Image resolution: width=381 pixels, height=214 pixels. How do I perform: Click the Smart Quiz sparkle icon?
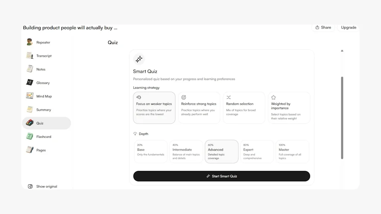139,59
